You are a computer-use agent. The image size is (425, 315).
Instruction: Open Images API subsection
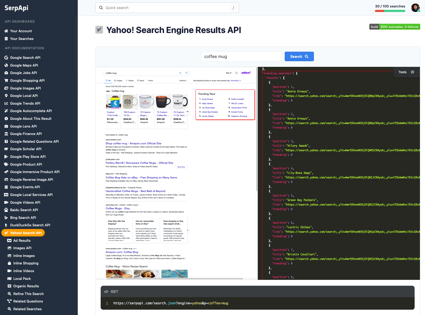22,248
